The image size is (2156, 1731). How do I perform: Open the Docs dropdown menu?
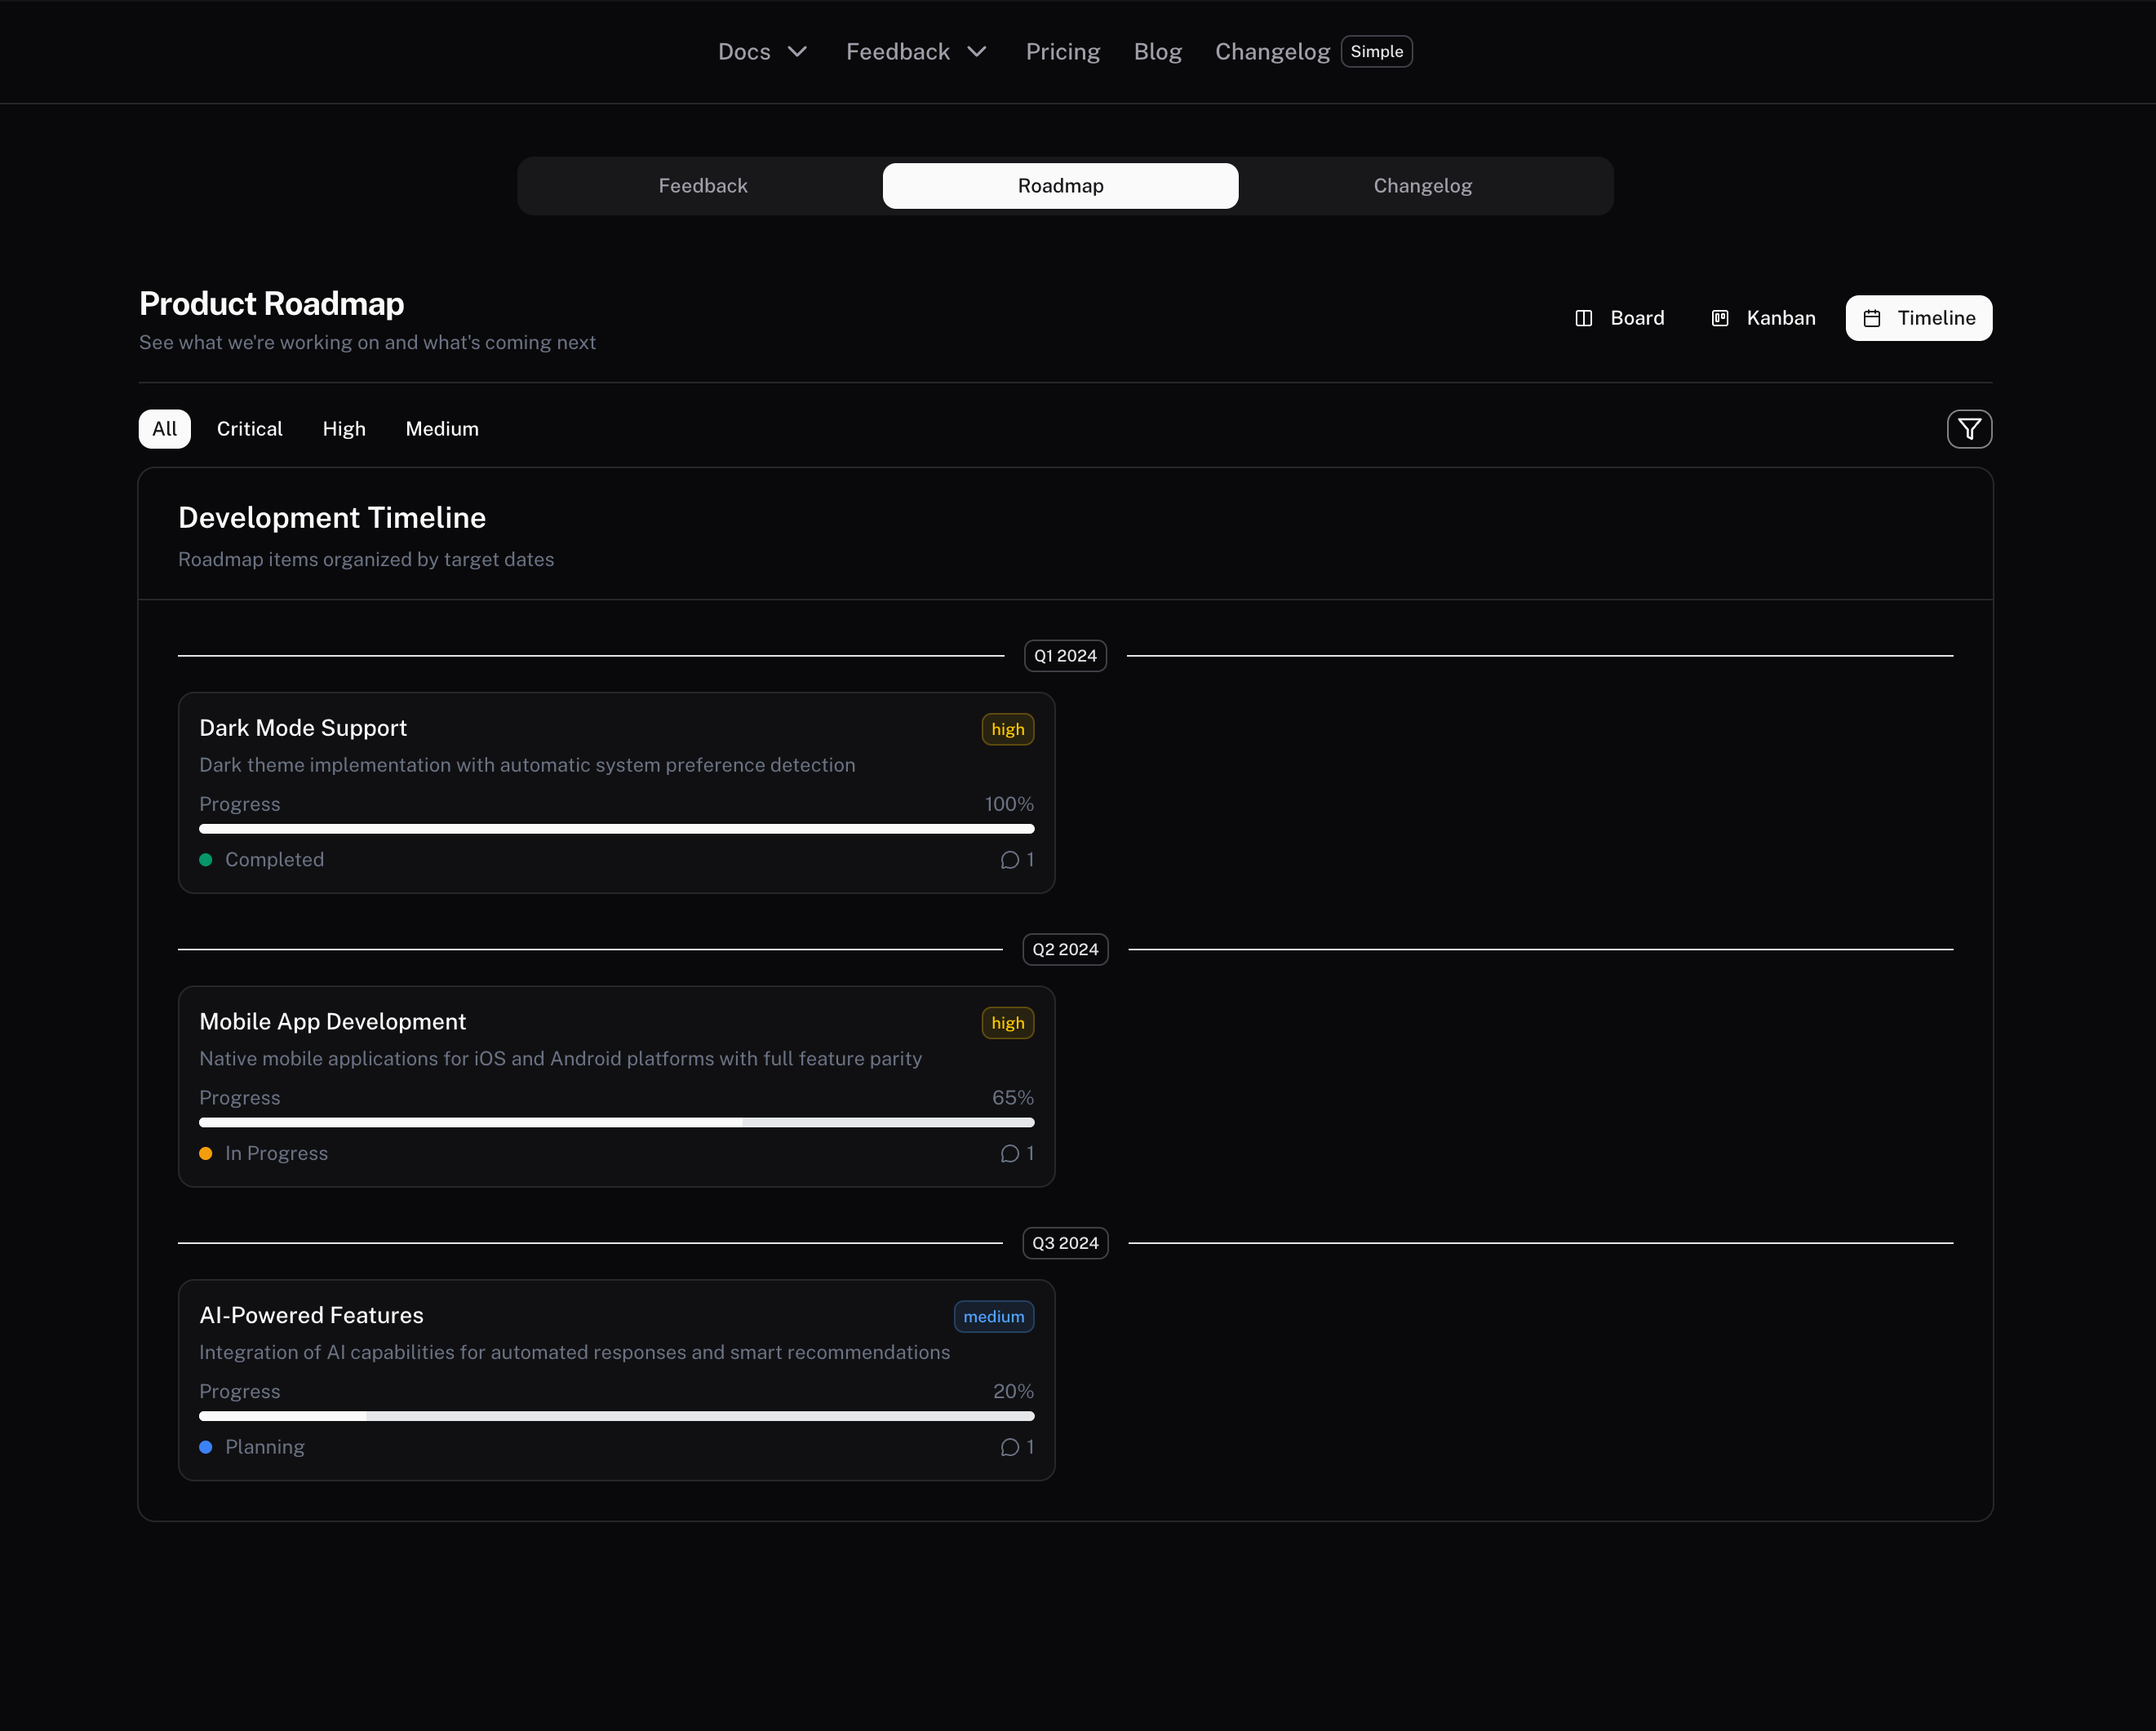[762, 51]
